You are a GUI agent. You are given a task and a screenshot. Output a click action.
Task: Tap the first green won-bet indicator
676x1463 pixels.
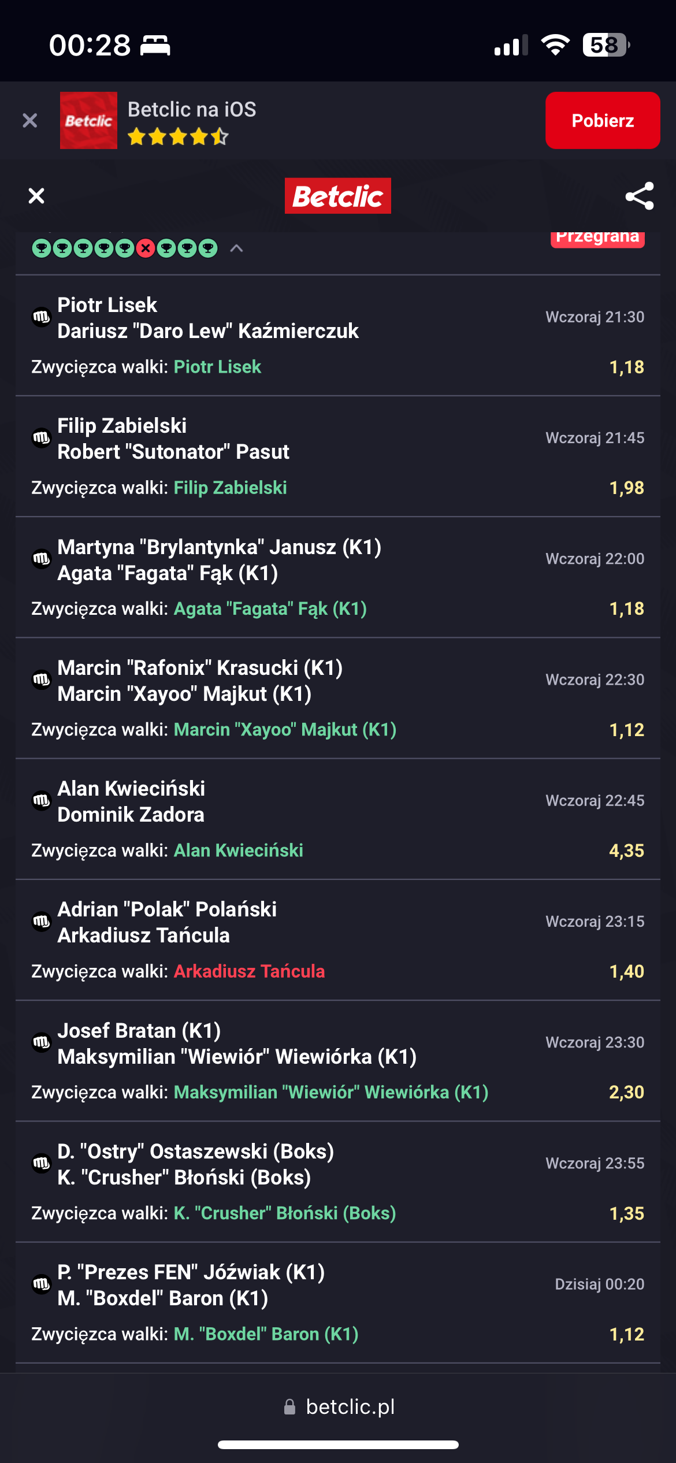click(x=41, y=248)
